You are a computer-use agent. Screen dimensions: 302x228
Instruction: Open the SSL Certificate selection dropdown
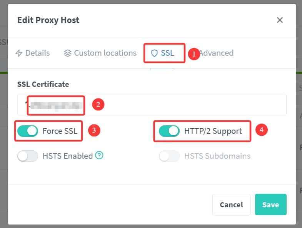[185, 105]
